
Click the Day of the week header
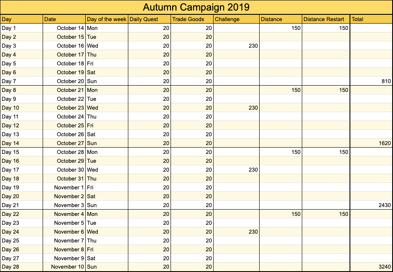pos(107,19)
